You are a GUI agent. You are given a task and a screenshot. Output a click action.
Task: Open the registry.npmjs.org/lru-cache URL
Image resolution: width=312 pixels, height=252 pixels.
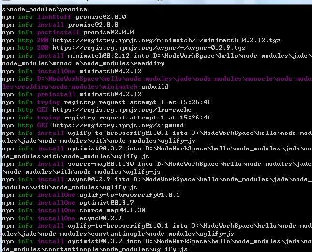click(122, 110)
